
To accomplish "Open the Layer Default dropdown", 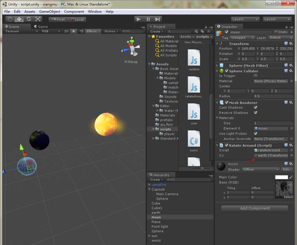I will coord(281,38).
